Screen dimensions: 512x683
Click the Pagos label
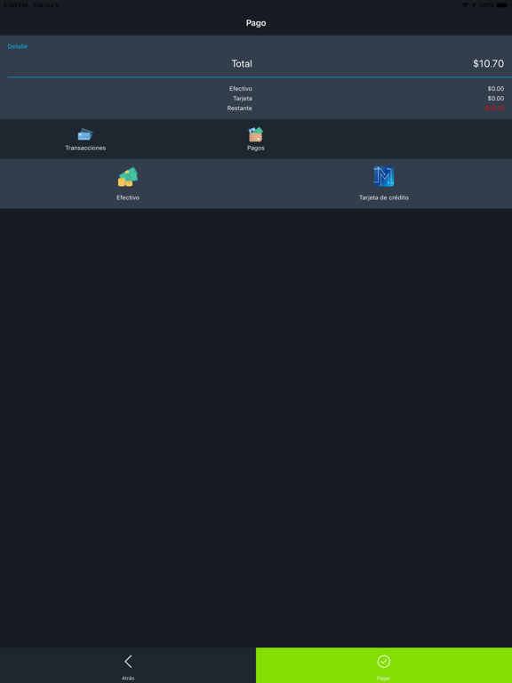pos(256,149)
